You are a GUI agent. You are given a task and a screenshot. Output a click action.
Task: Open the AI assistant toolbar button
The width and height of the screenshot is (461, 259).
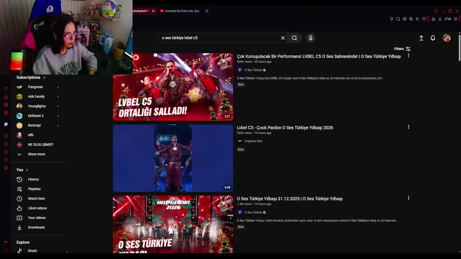point(448,19)
